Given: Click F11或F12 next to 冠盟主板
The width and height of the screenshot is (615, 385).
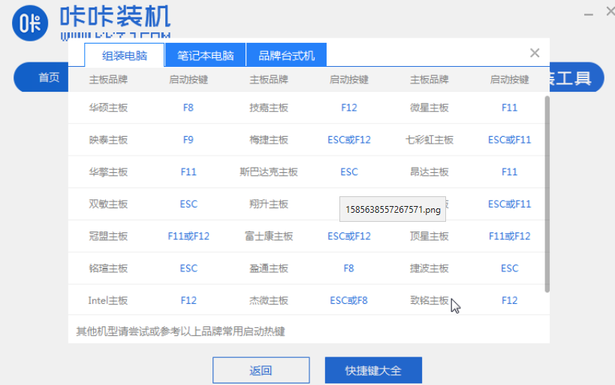Looking at the screenshot, I should [188, 237].
